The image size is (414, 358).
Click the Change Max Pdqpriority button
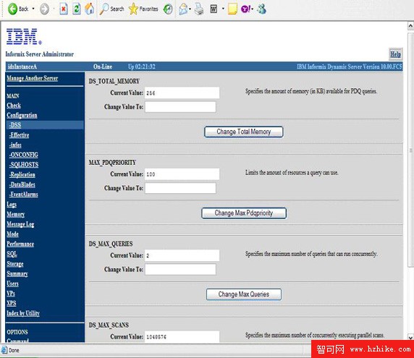pyautogui.click(x=243, y=213)
